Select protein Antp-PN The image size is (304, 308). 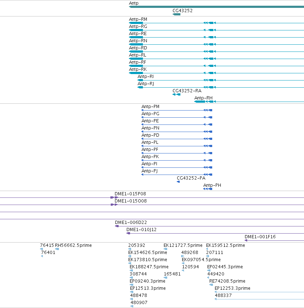point(150,128)
